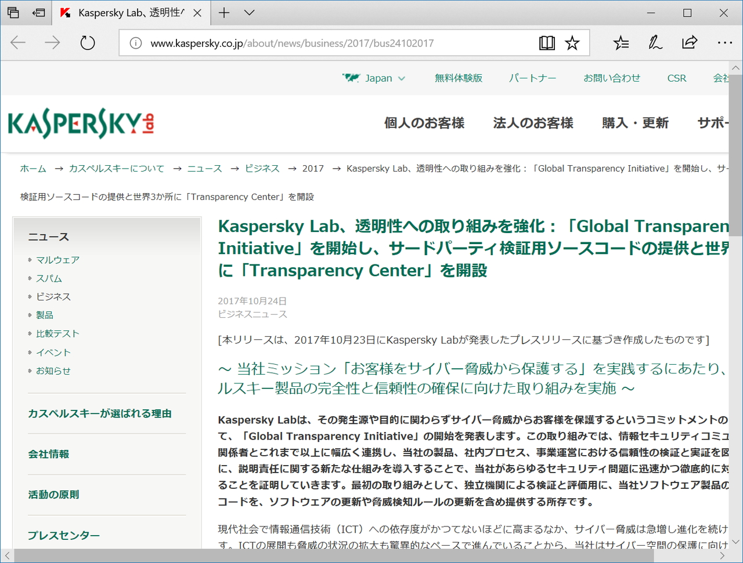Go to ニュース breadcrumb link
Viewport: 743px width, 563px height.
pos(204,169)
